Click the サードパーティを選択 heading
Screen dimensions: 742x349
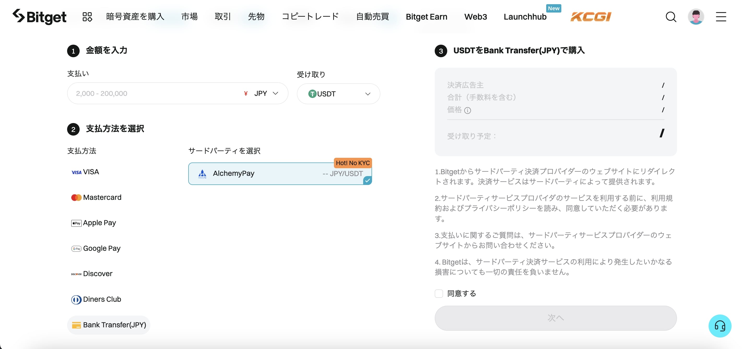224,151
